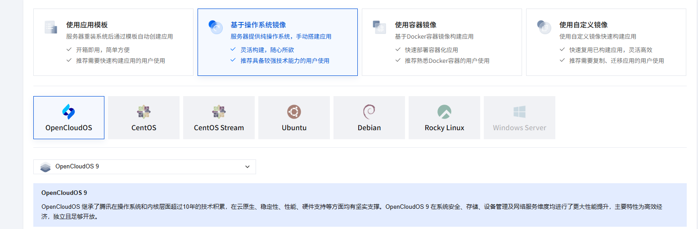Image resolution: width=698 pixels, height=229 pixels.
Task: Select 使用应用模板 option title
Action: (x=87, y=25)
